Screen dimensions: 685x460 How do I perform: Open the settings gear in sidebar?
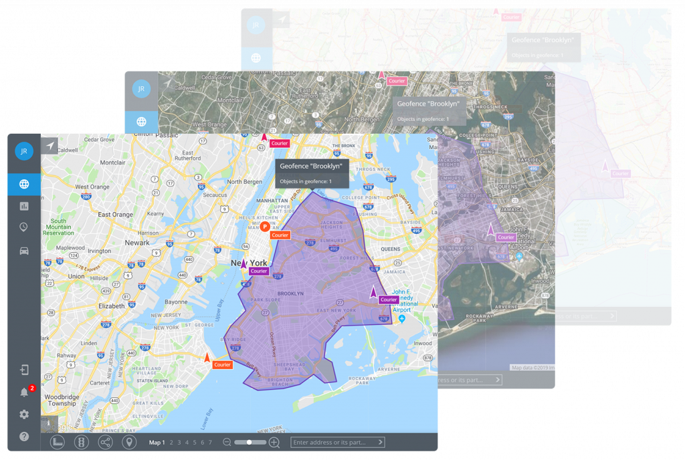tap(24, 415)
